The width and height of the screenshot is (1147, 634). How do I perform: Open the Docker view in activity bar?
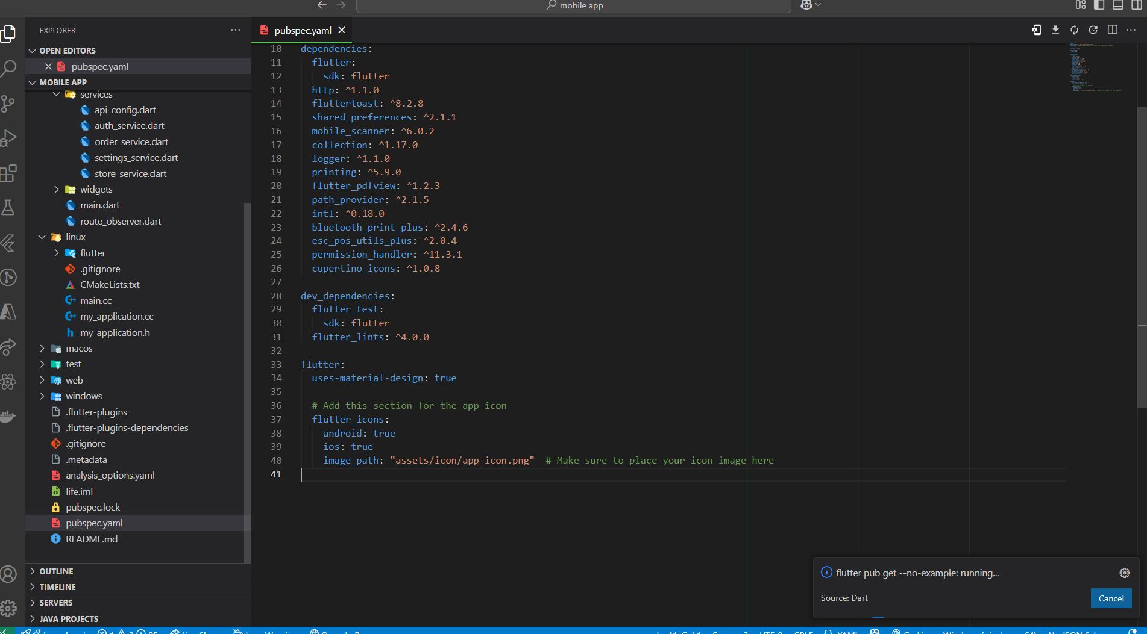click(8, 417)
